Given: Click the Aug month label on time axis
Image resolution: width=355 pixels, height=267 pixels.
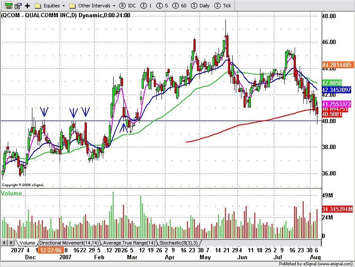Looking at the screenshot, I should [x=315, y=257].
